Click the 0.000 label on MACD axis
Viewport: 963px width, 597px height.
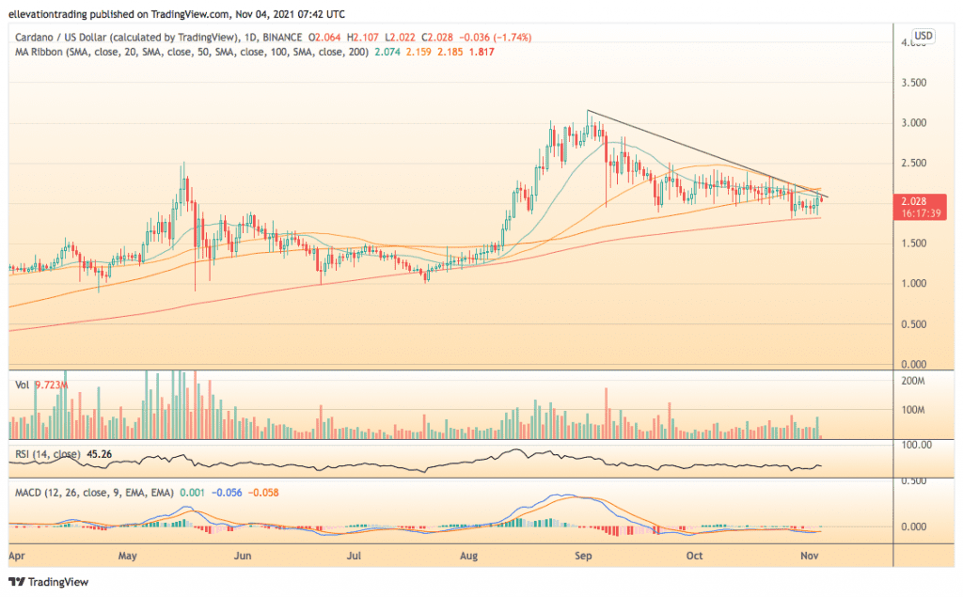click(914, 527)
